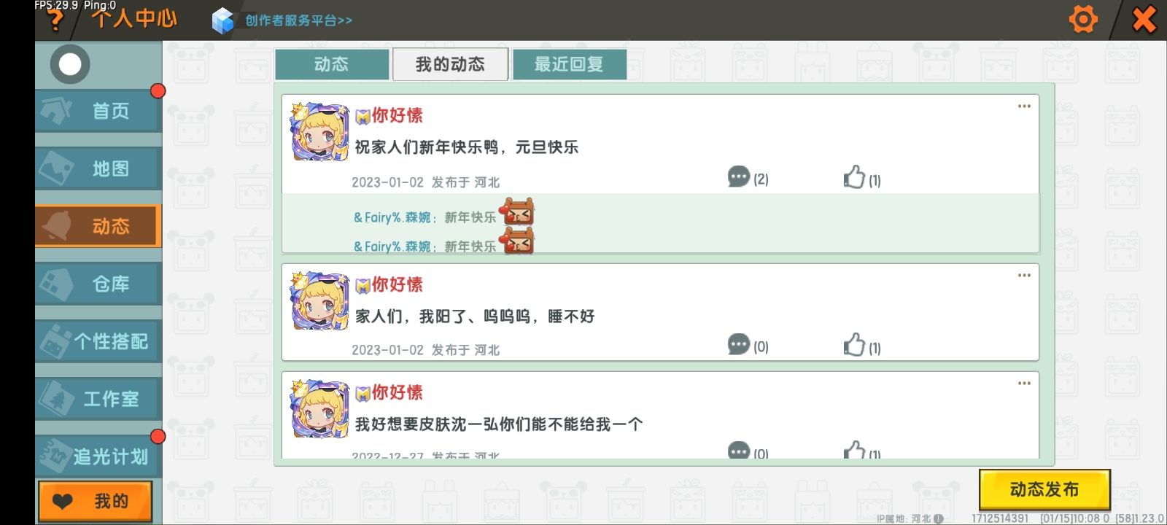1167x525 pixels.
Task: Like the New Year greeting post
Action: tap(854, 177)
